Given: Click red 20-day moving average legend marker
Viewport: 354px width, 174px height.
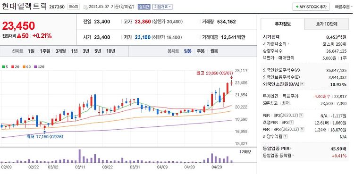Looking at the screenshot, I should pos(12,67).
